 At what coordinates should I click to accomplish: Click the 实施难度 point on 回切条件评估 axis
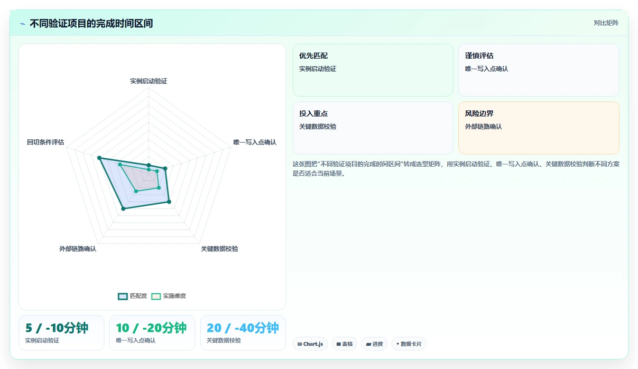point(120,164)
